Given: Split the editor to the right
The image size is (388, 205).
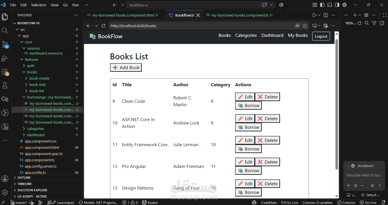Looking at the screenshot, I should pos(326,15).
